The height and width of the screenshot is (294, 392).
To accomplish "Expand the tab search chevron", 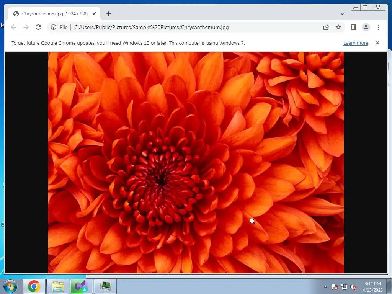I will click(342, 14).
